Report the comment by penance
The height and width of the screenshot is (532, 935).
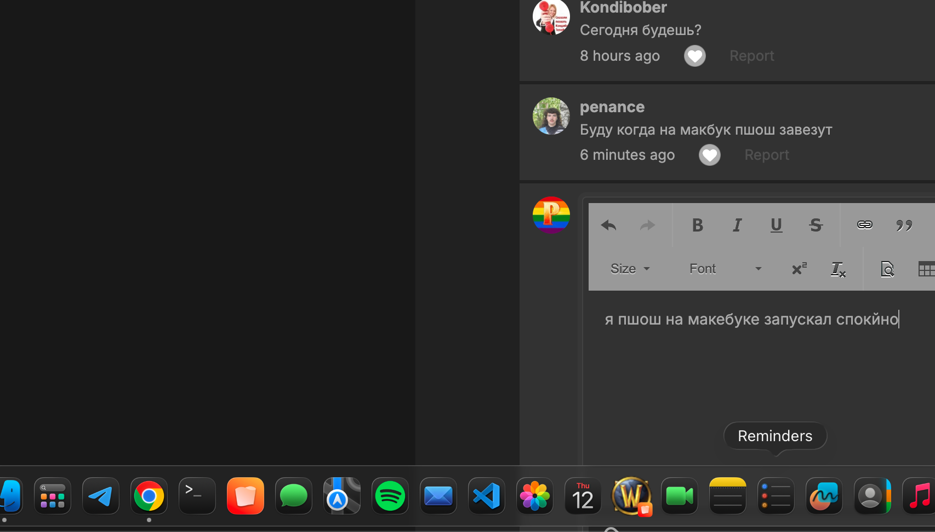tap(766, 155)
